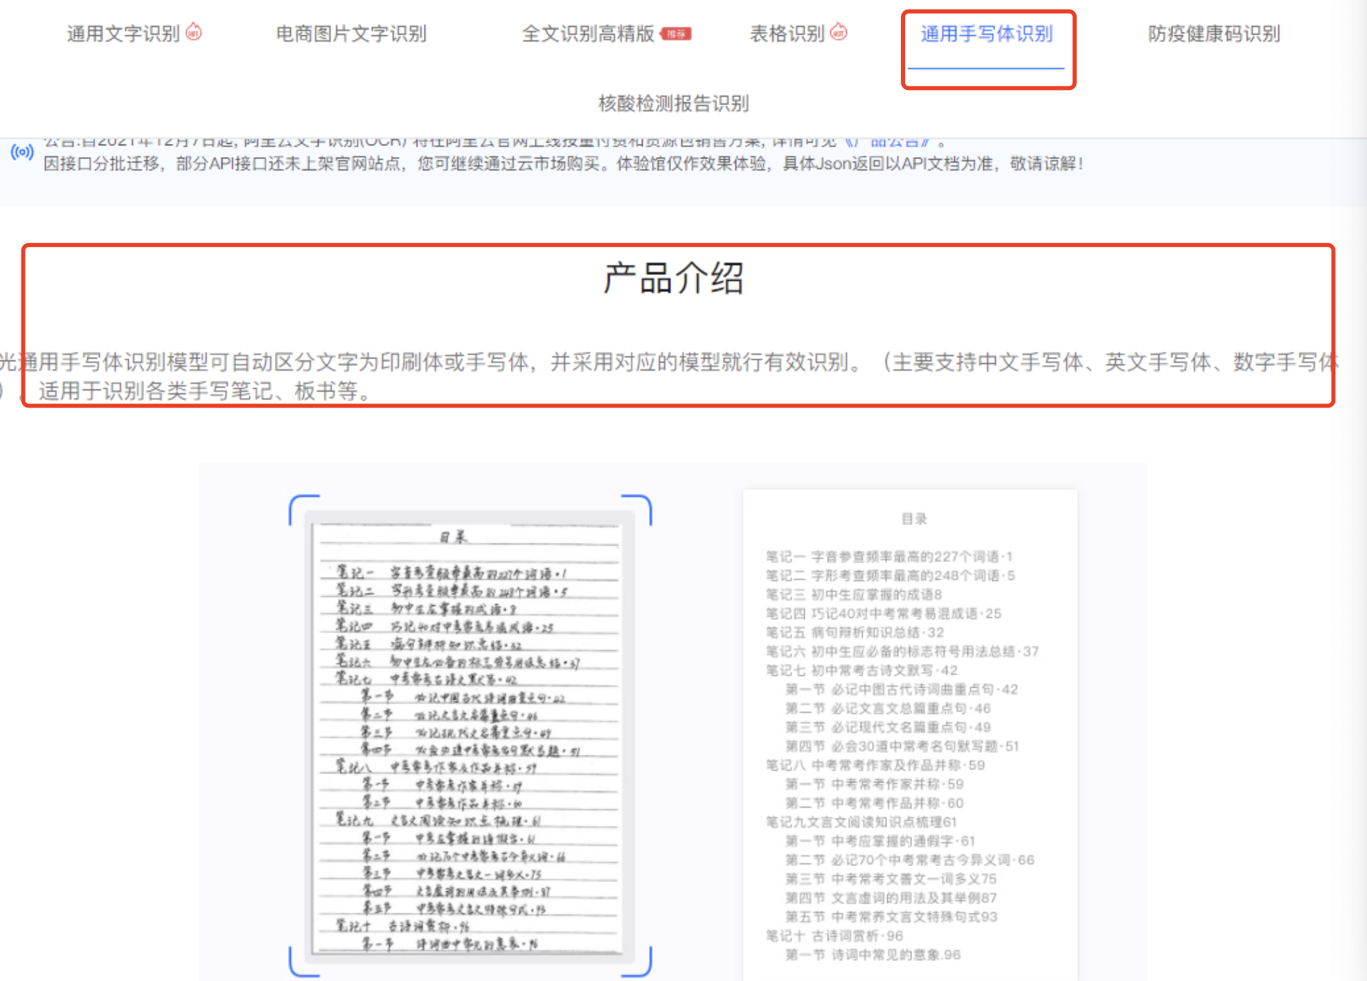Click result line 第二节 必记70个中考常考古今异义词
Viewport: 1367px width, 981px height.
tap(909, 860)
